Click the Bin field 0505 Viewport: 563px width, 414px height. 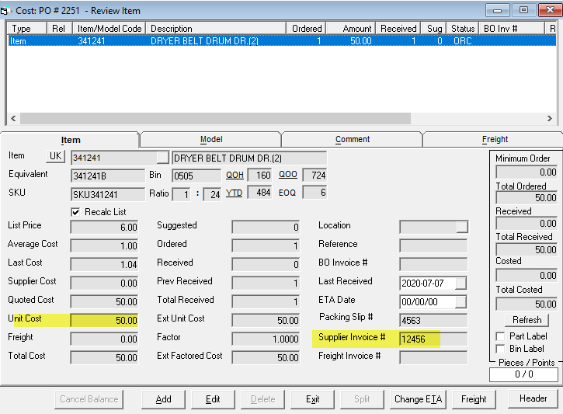click(x=196, y=176)
